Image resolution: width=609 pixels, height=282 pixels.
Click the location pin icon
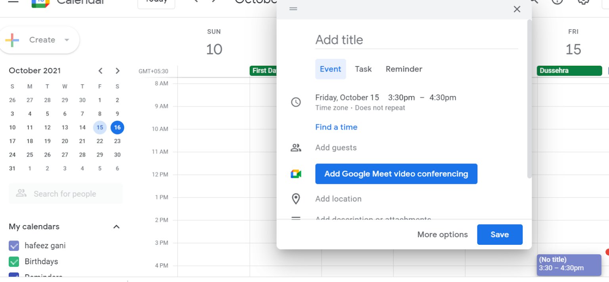pos(296,199)
